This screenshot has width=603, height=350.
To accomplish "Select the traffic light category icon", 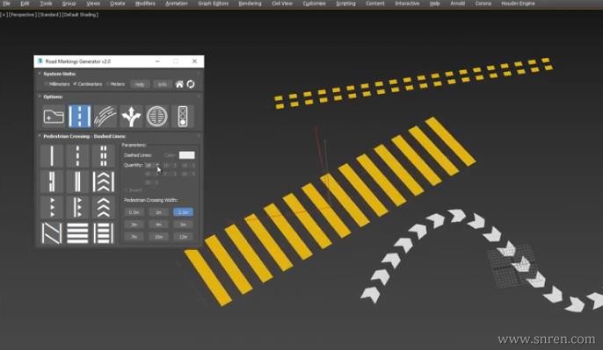I will point(183,116).
